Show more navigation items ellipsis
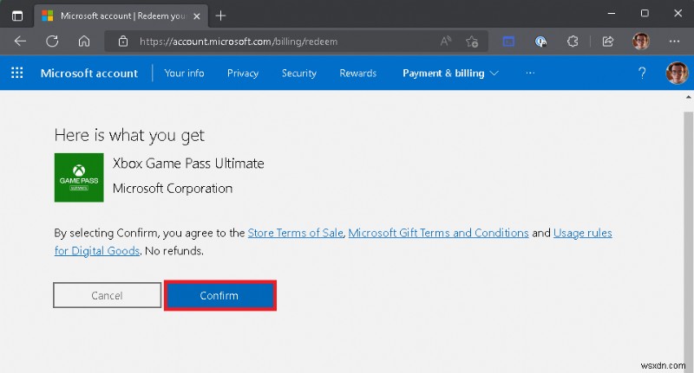This screenshot has height=373, width=694. (x=530, y=74)
